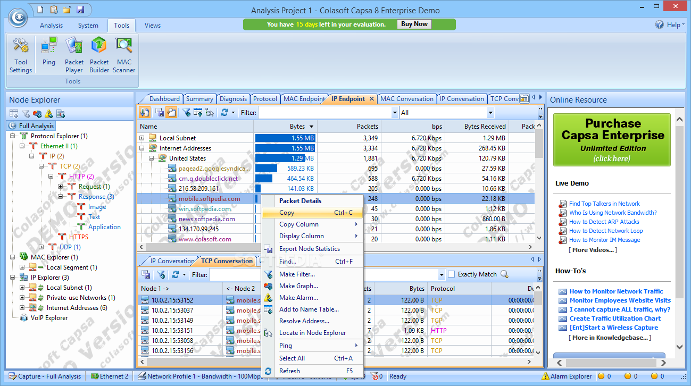Screen dimensions: 691x386
Task: Click the Alarm Explorer warning icon in status bar
Action: (545, 376)
